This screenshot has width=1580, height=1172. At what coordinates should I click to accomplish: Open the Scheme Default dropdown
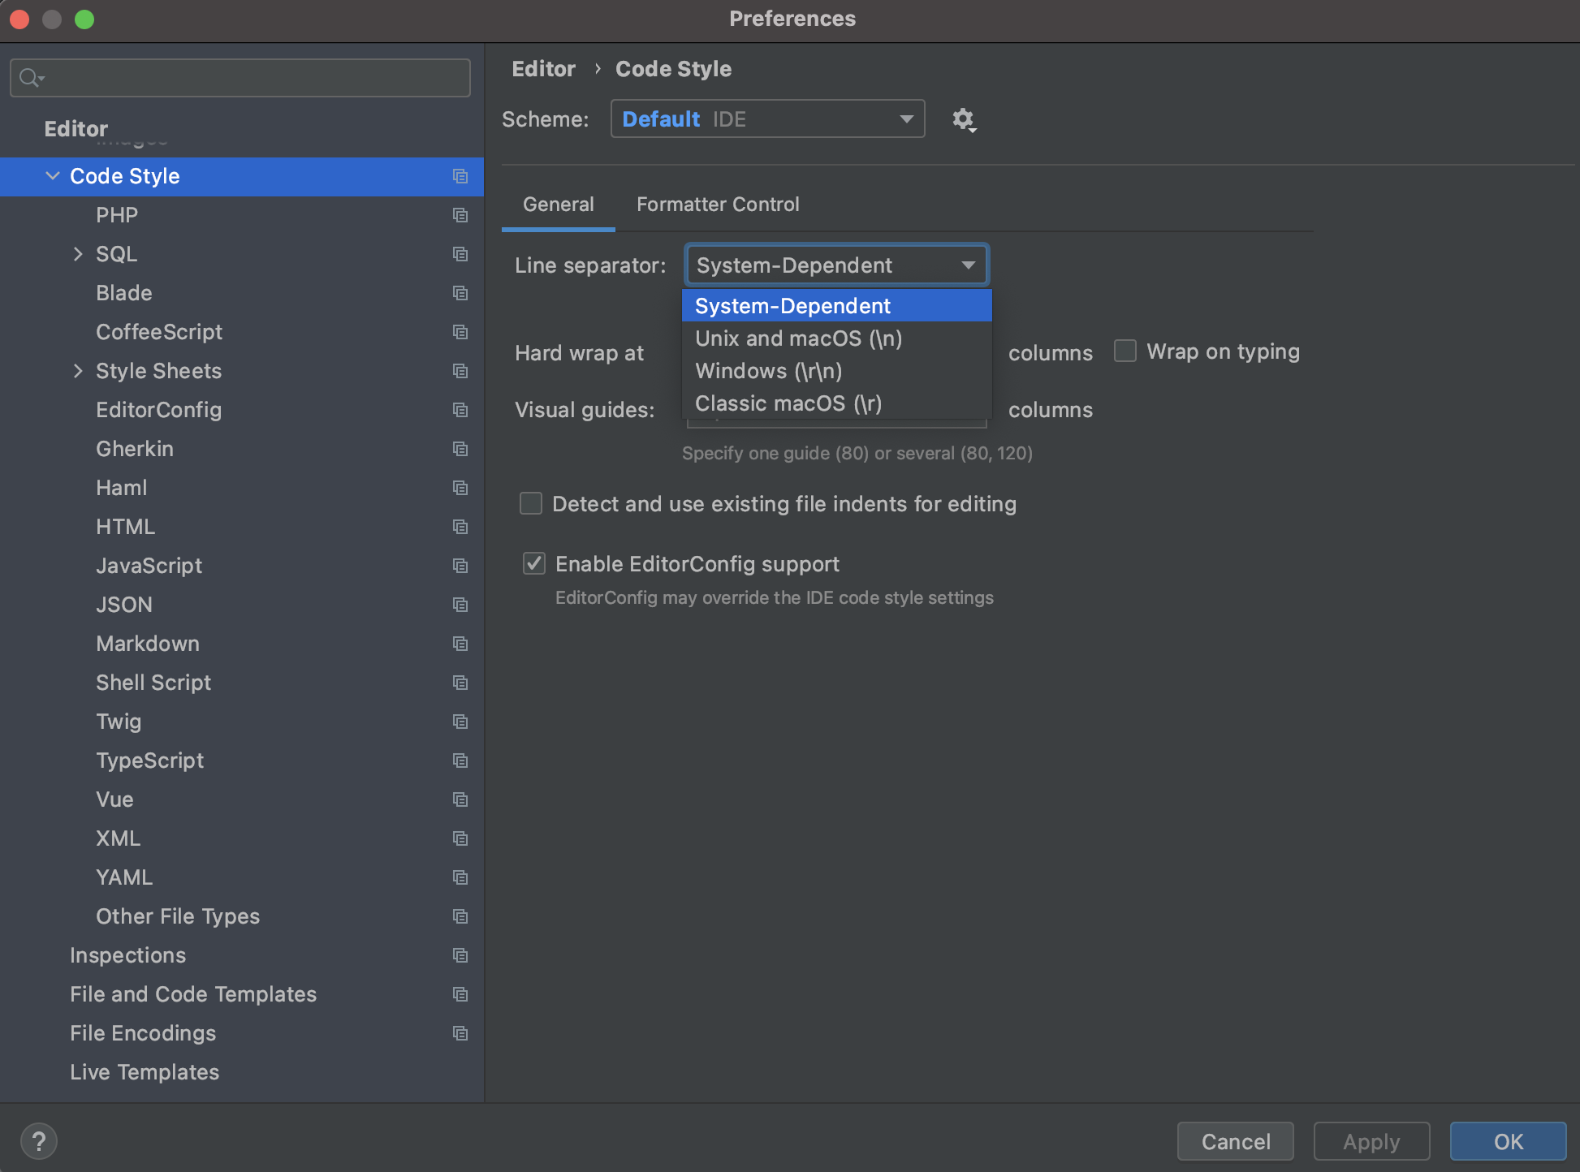click(767, 119)
